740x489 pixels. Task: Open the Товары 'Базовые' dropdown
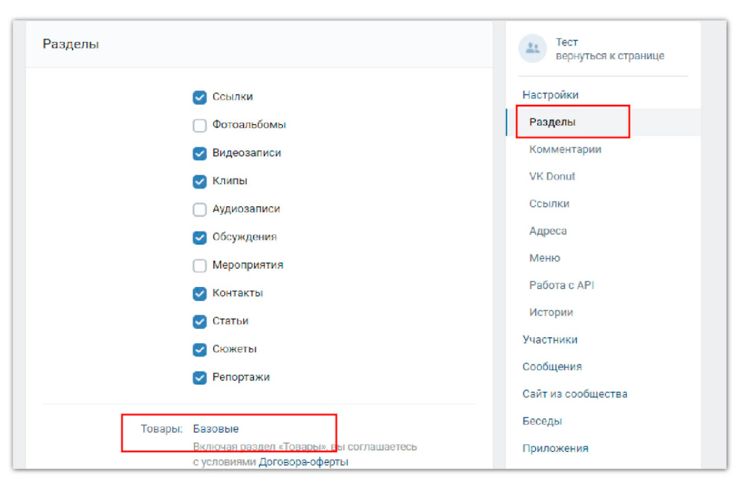(216, 429)
